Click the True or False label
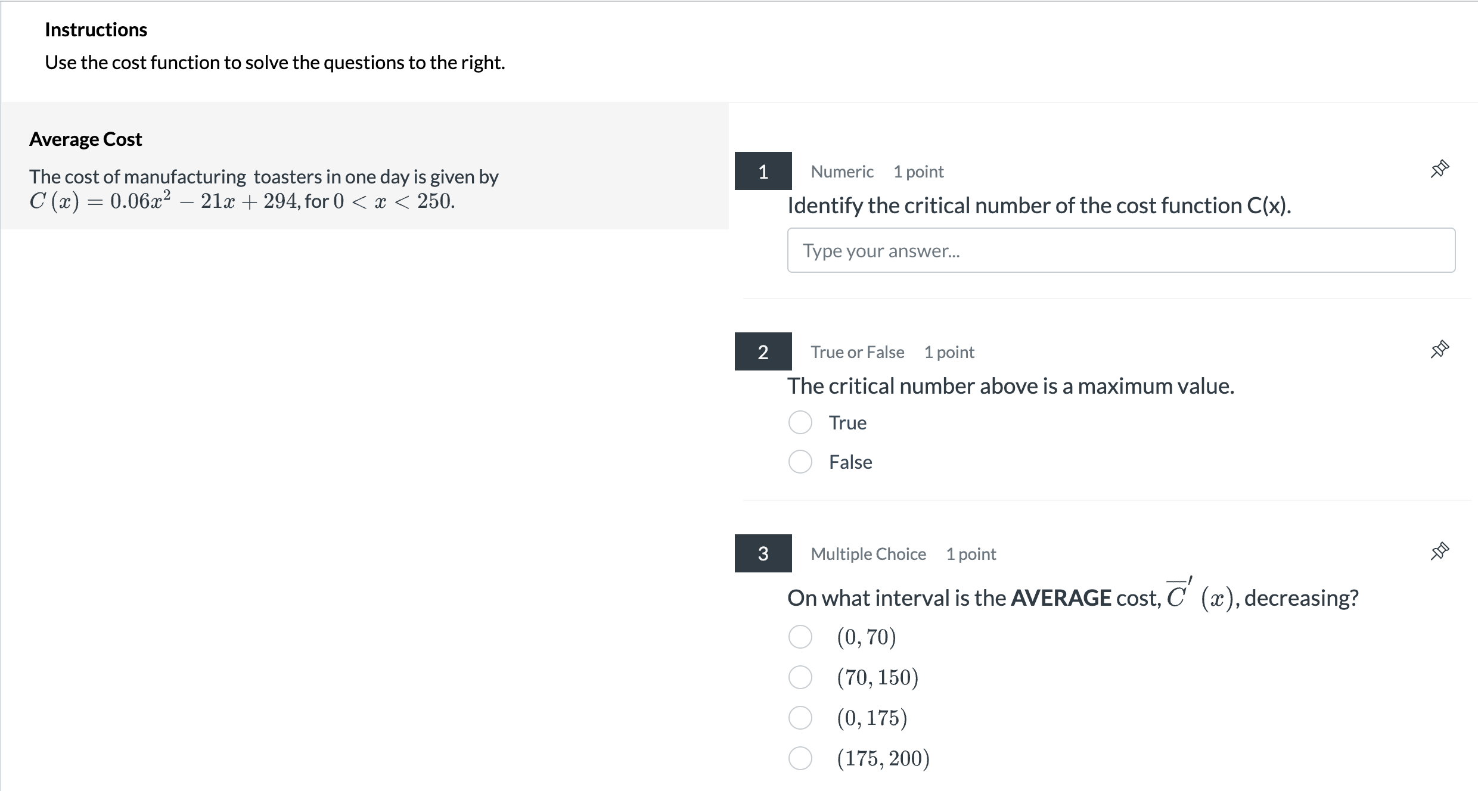Image resolution: width=1478 pixels, height=791 pixels. 857,351
